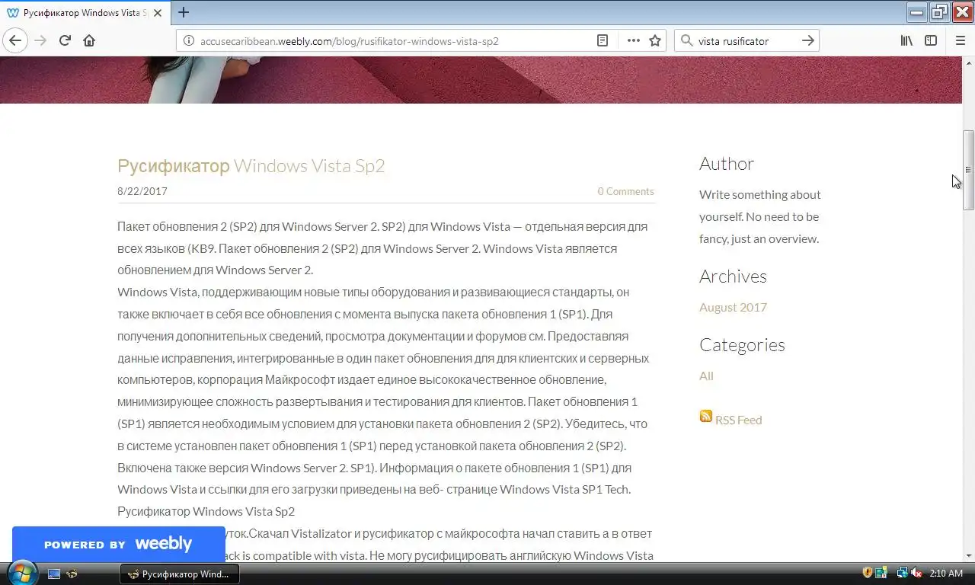Open the August 2017 archive
The height and width of the screenshot is (585, 975).
coord(733,307)
